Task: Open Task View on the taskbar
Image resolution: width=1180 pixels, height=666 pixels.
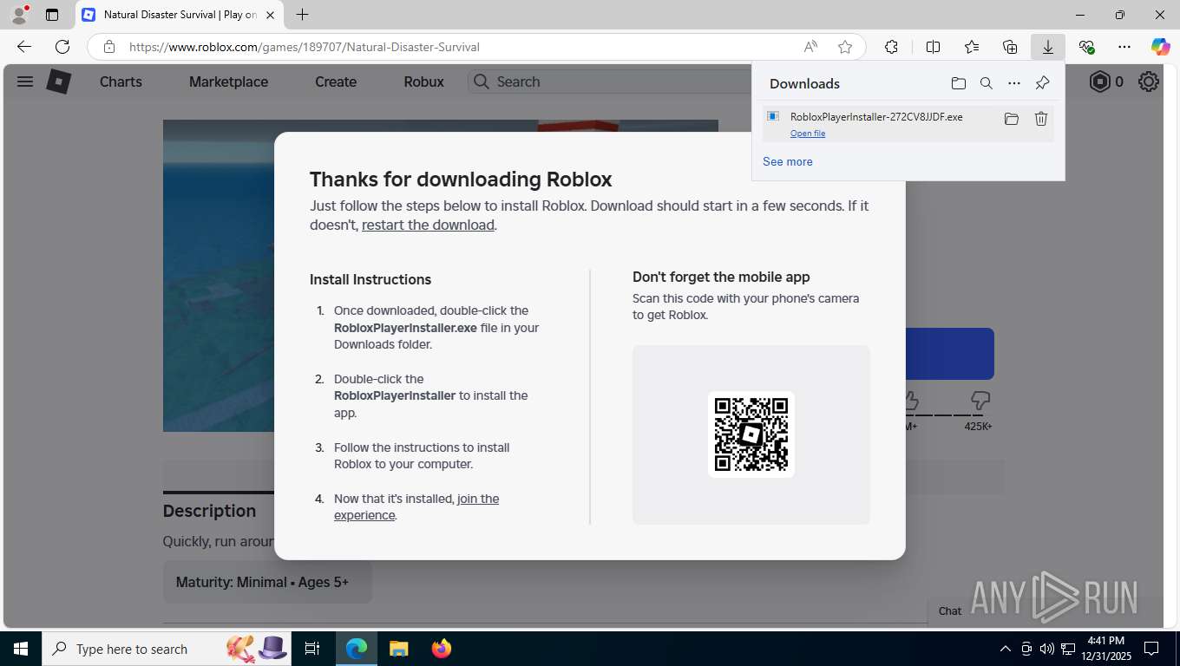Action: click(312, 649)
